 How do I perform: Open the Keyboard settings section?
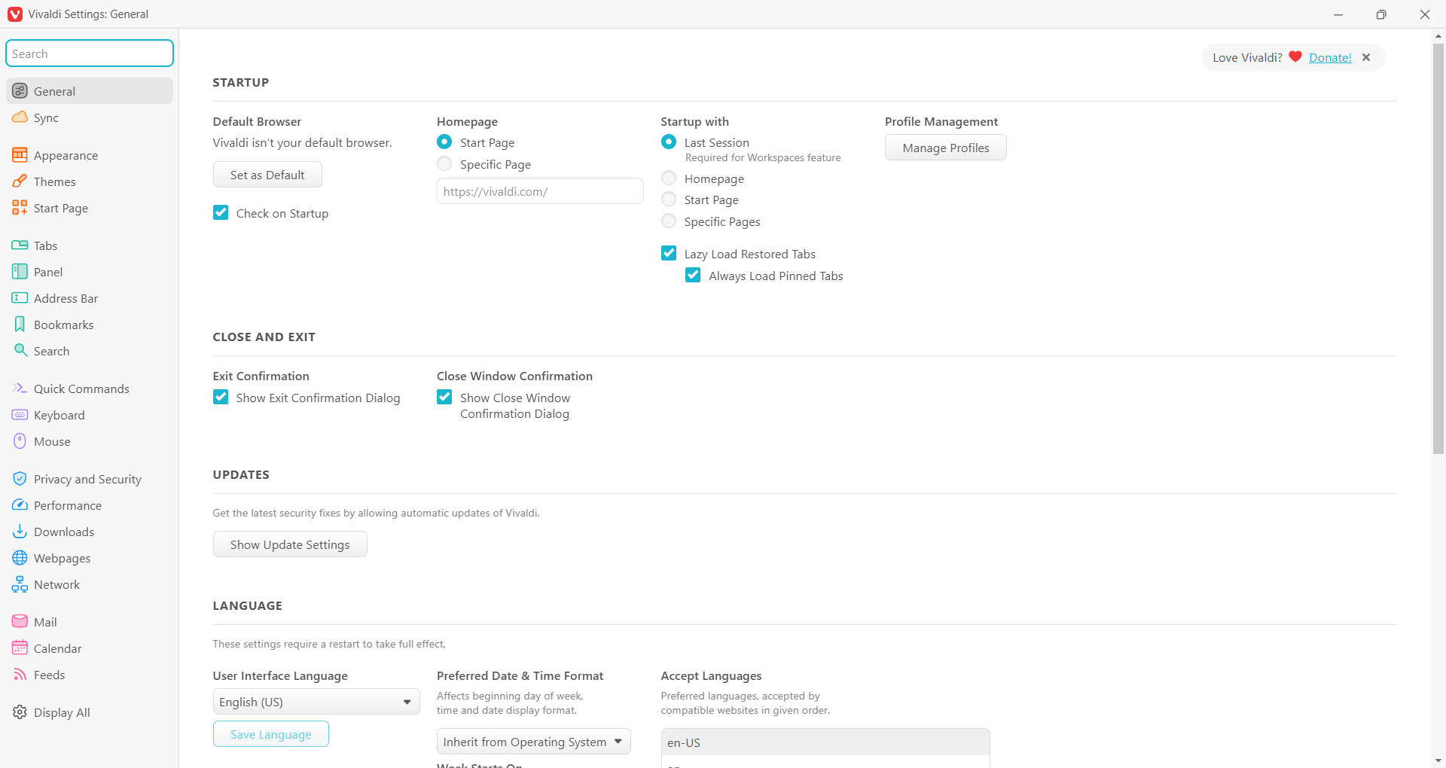[59, 415]
